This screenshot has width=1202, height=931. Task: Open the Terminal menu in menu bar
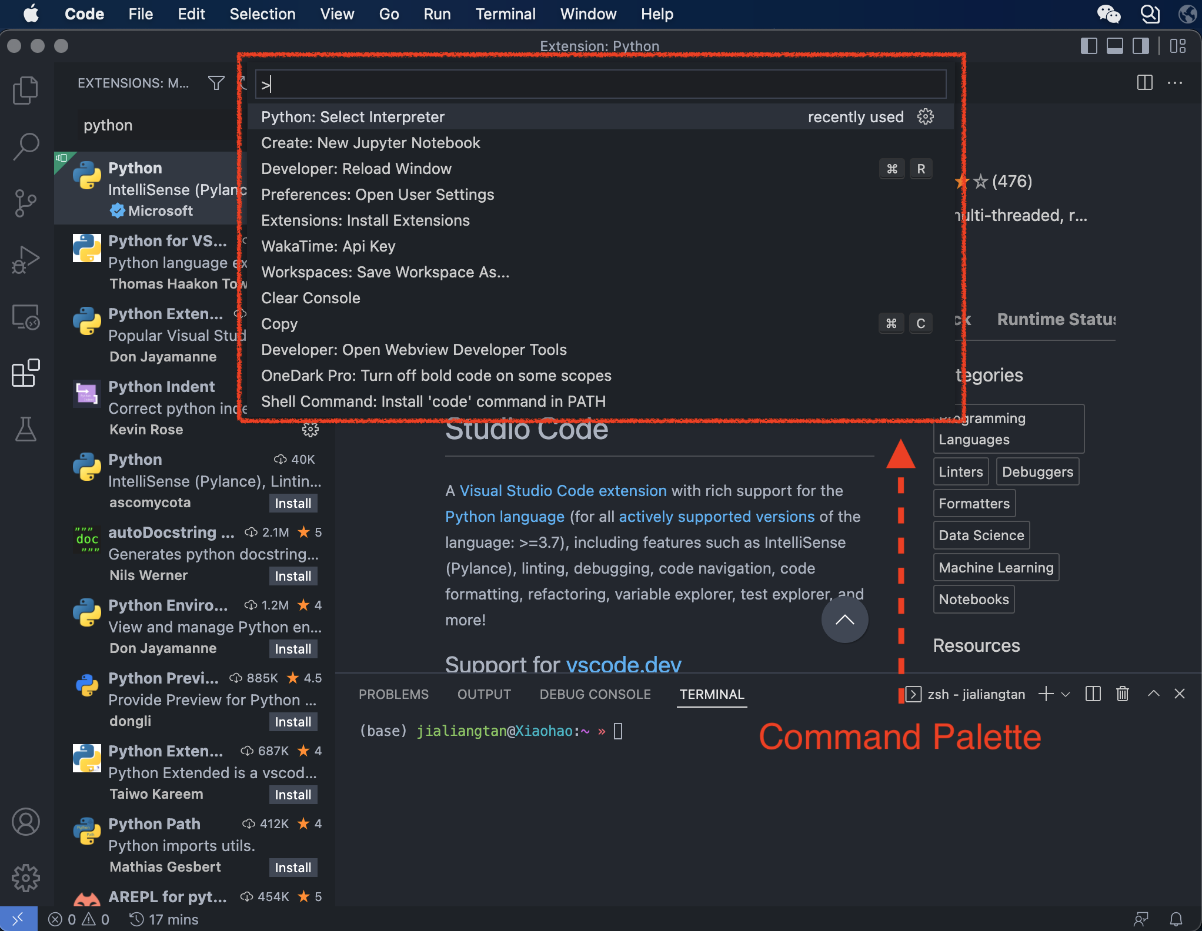pyautogui.click(x=505, y=14)
